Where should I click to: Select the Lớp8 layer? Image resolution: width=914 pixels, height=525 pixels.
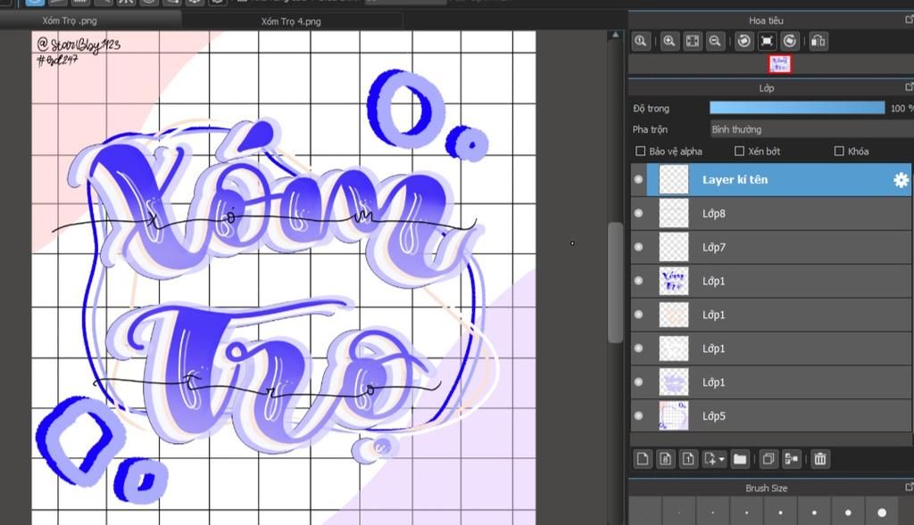[x=771, y=213]
